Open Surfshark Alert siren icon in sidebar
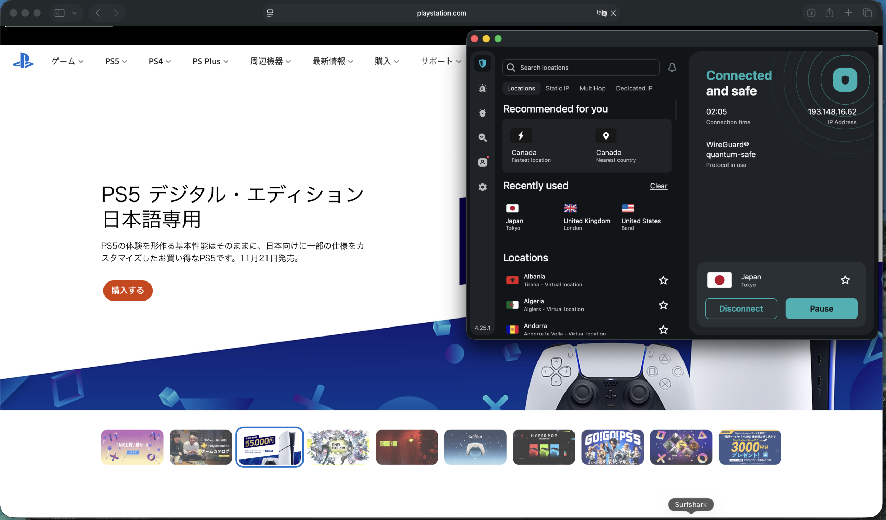This screenshot has width=886, height=520. point(482,88)
